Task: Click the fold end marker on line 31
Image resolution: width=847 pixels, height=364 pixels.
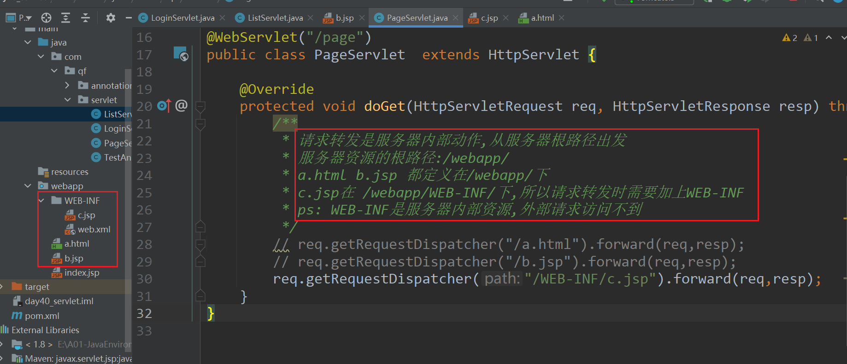Action: pos(200,295)
